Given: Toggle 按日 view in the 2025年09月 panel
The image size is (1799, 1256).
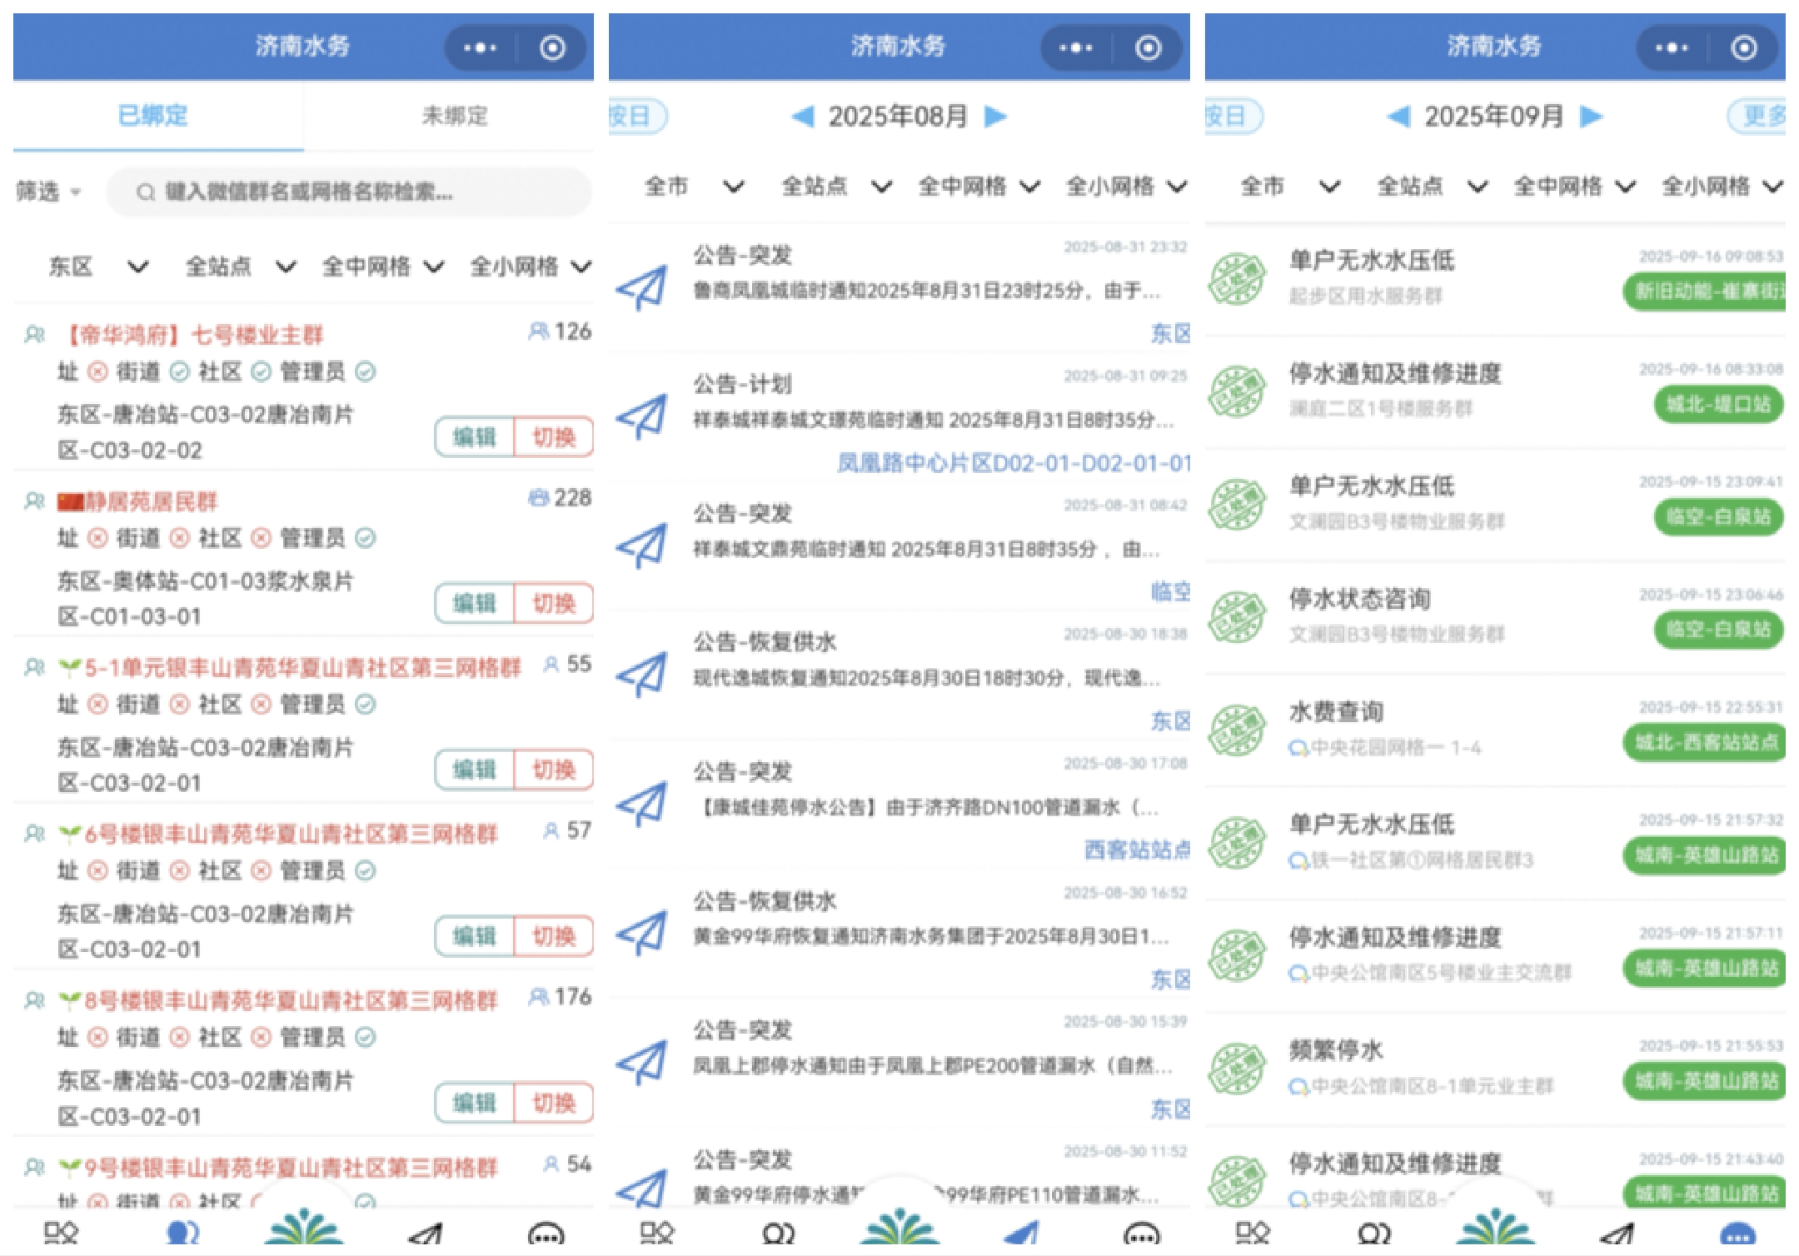Looking at the screenshot, I should [1231, 116].
